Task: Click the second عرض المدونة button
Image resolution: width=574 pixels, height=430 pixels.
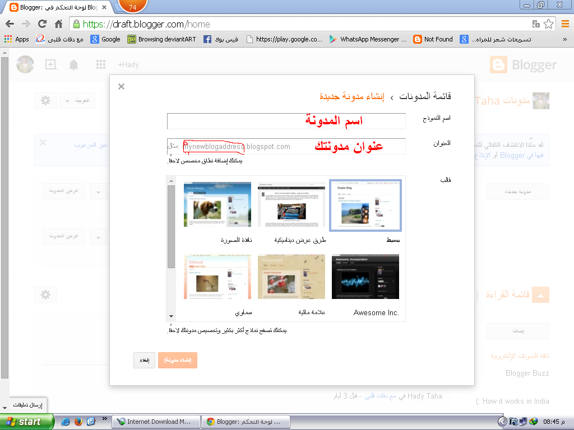Action: point(64,236)
